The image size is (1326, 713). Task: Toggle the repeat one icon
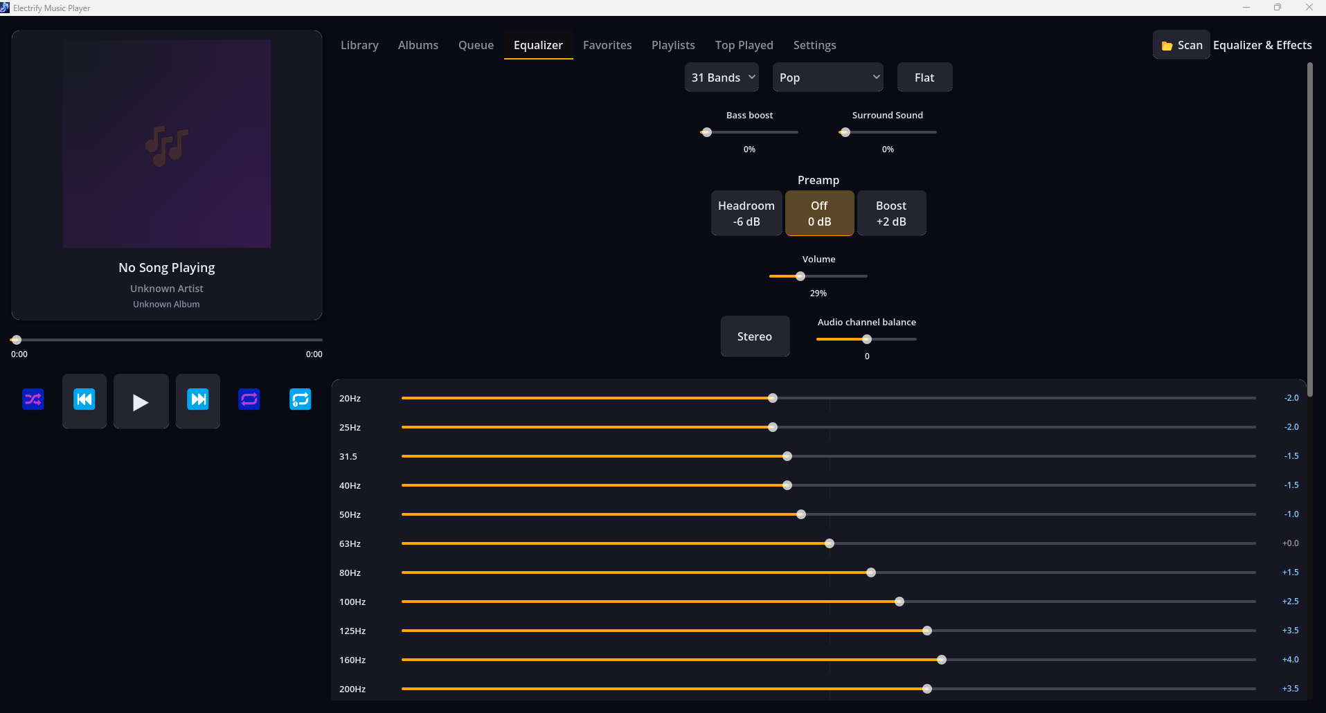(301, 399)
